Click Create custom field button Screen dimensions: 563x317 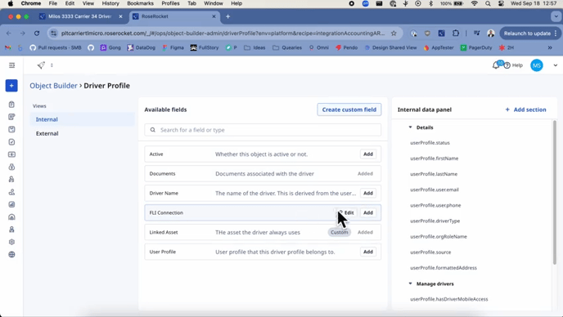coord(349,109)
